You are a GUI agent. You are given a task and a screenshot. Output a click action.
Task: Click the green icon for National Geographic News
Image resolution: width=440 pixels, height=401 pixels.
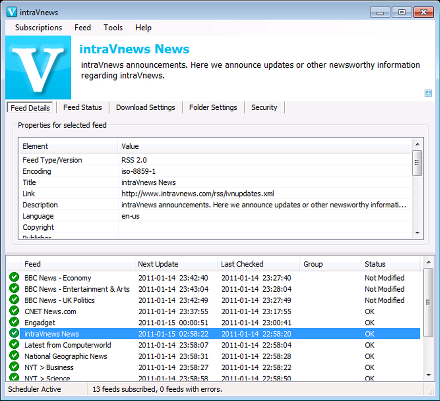(14, 356)
